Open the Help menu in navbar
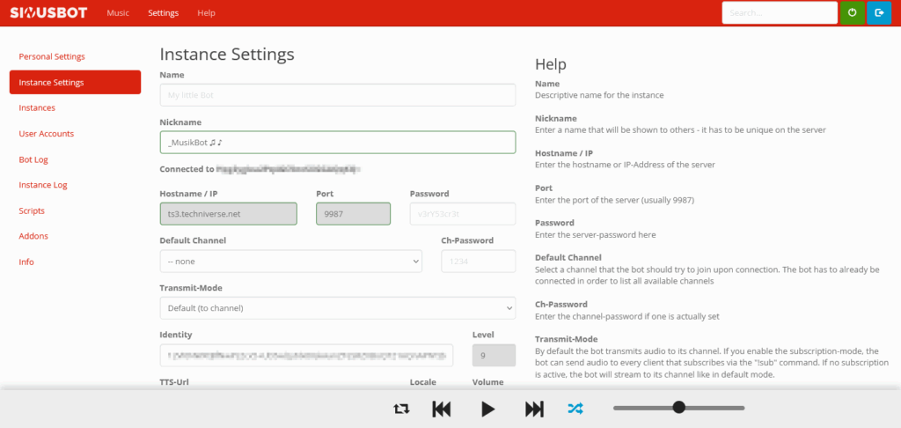Image resolution: width=901 pixels, height=428 pixels. [x=206, y=13]
